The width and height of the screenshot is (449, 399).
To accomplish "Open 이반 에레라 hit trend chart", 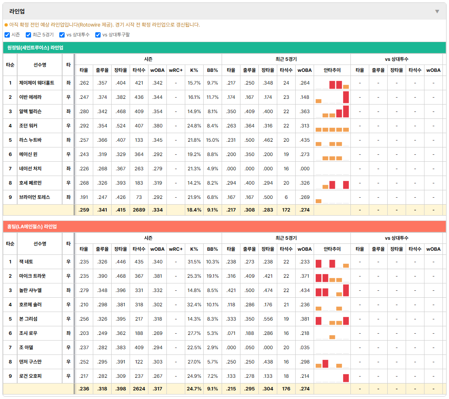I will tap(332, 97).
